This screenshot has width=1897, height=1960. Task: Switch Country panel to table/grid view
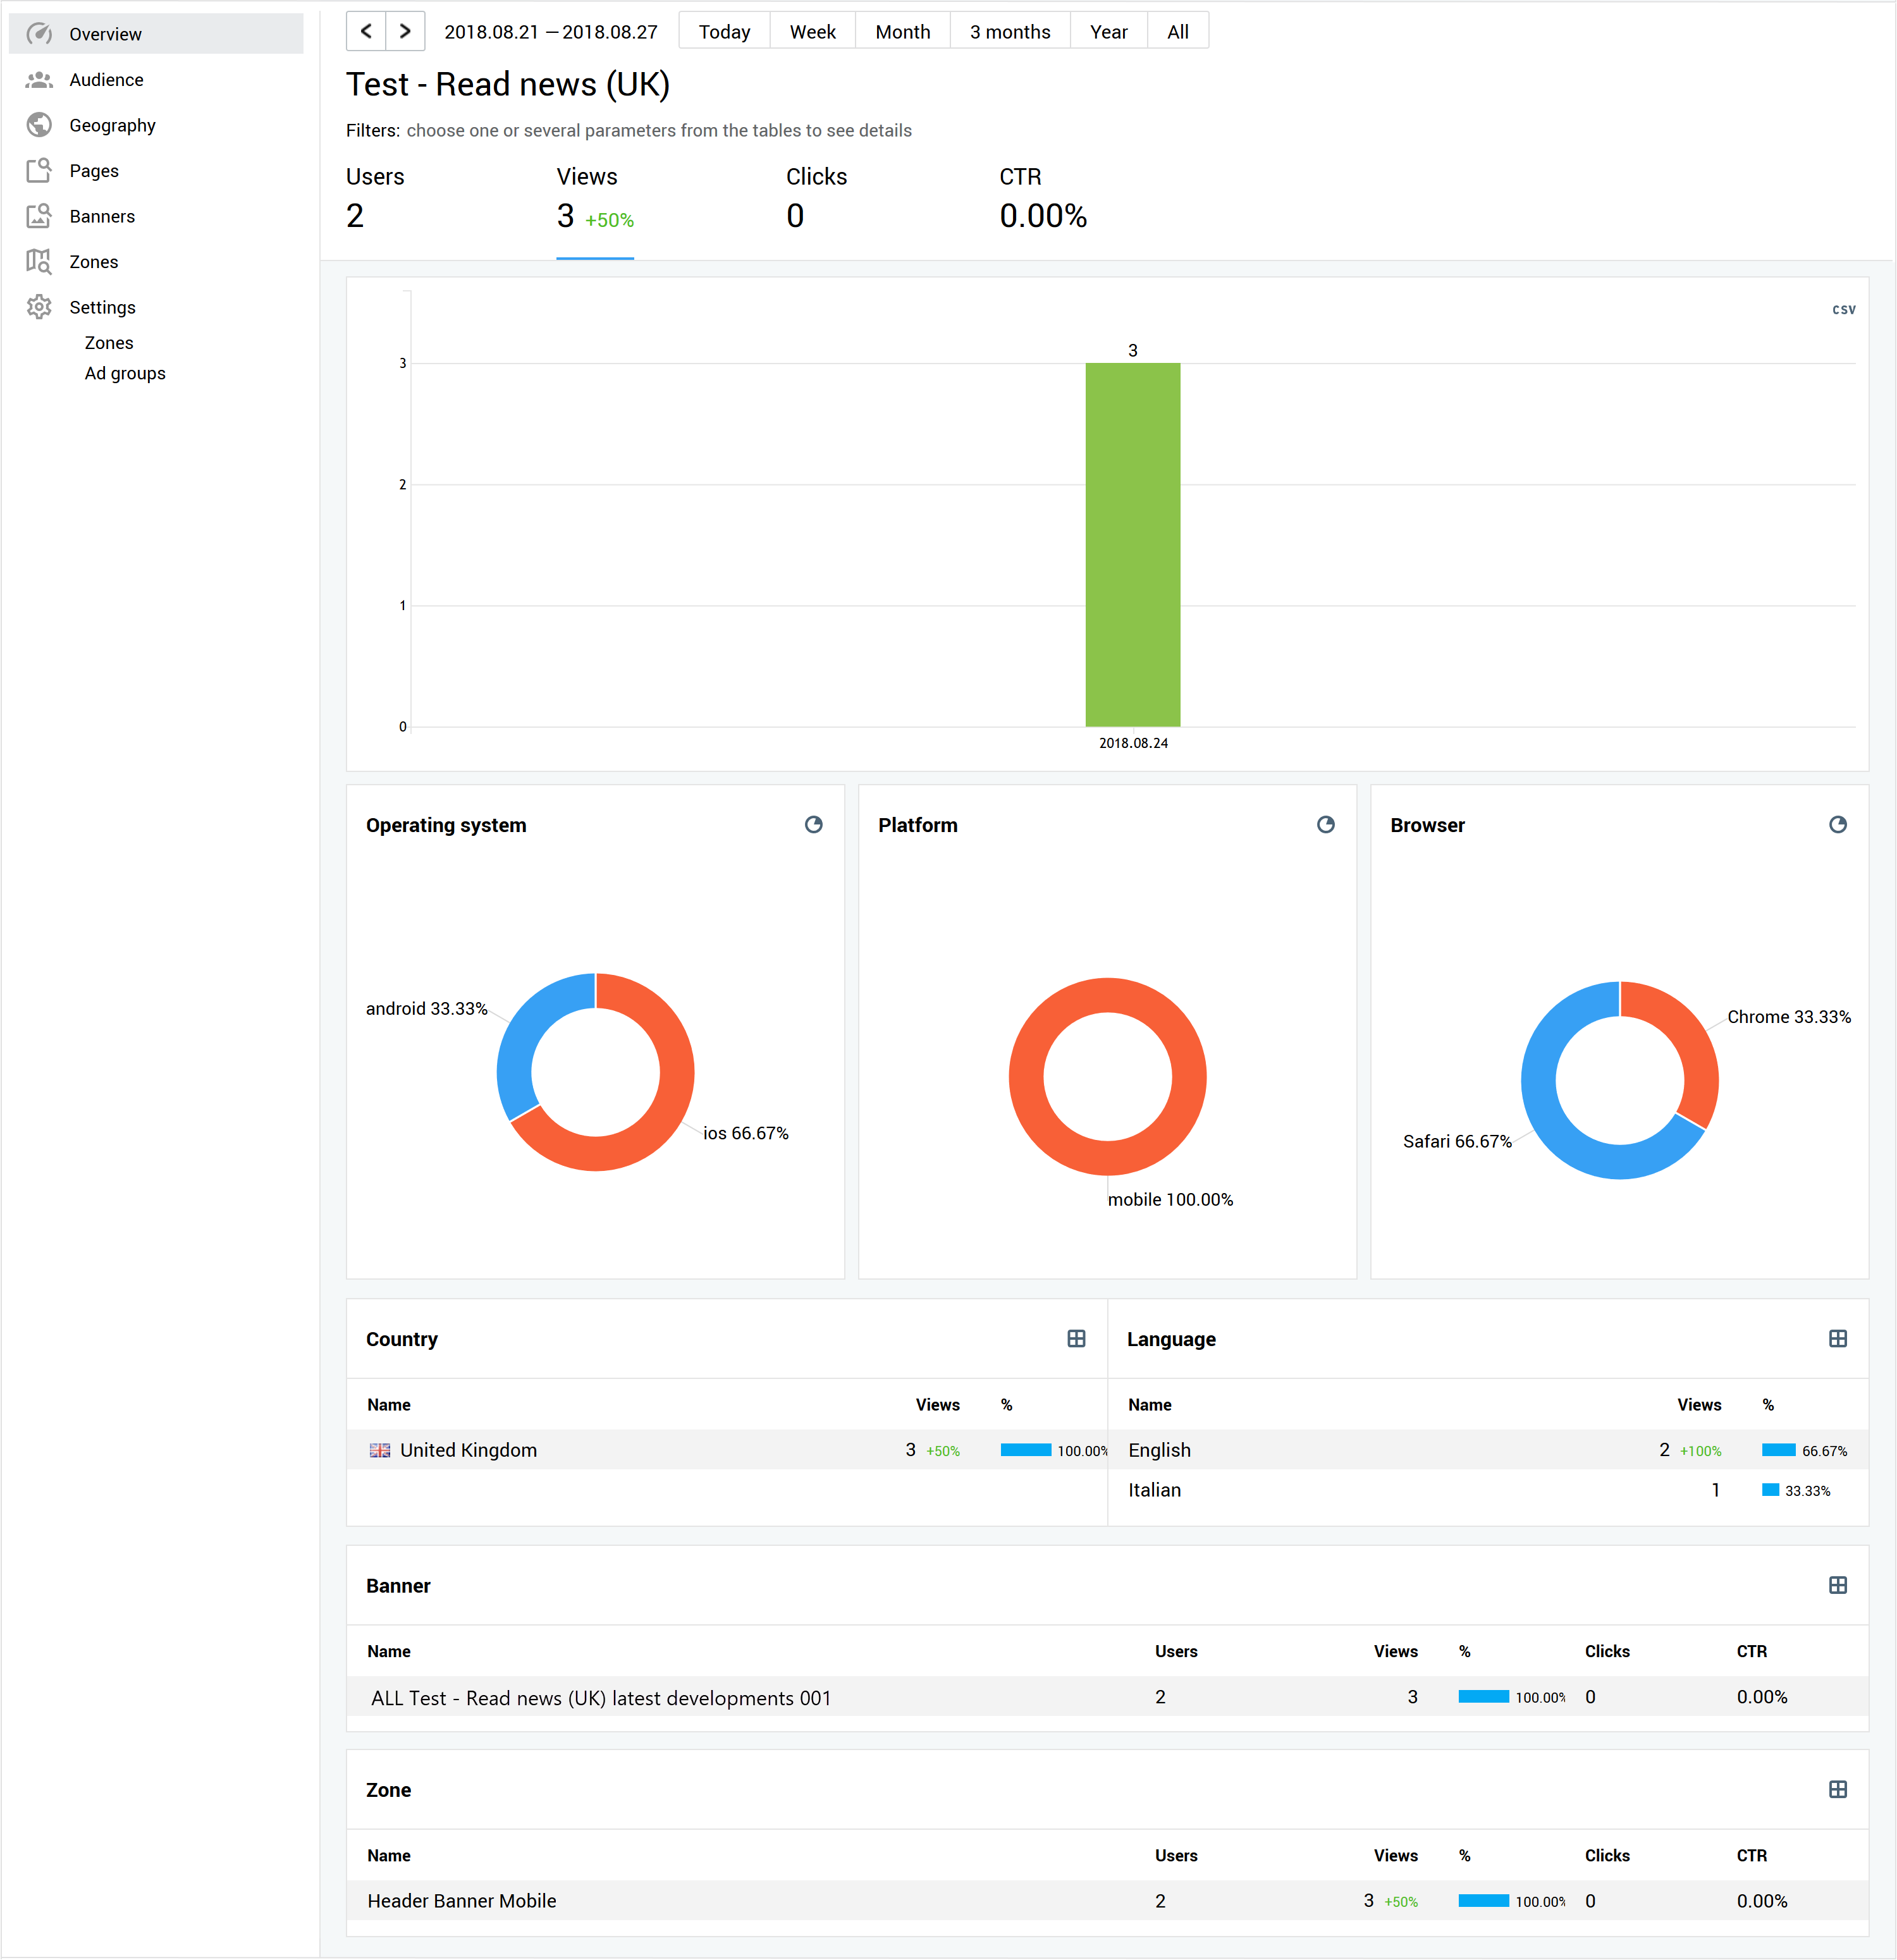coord(1076,1339)
